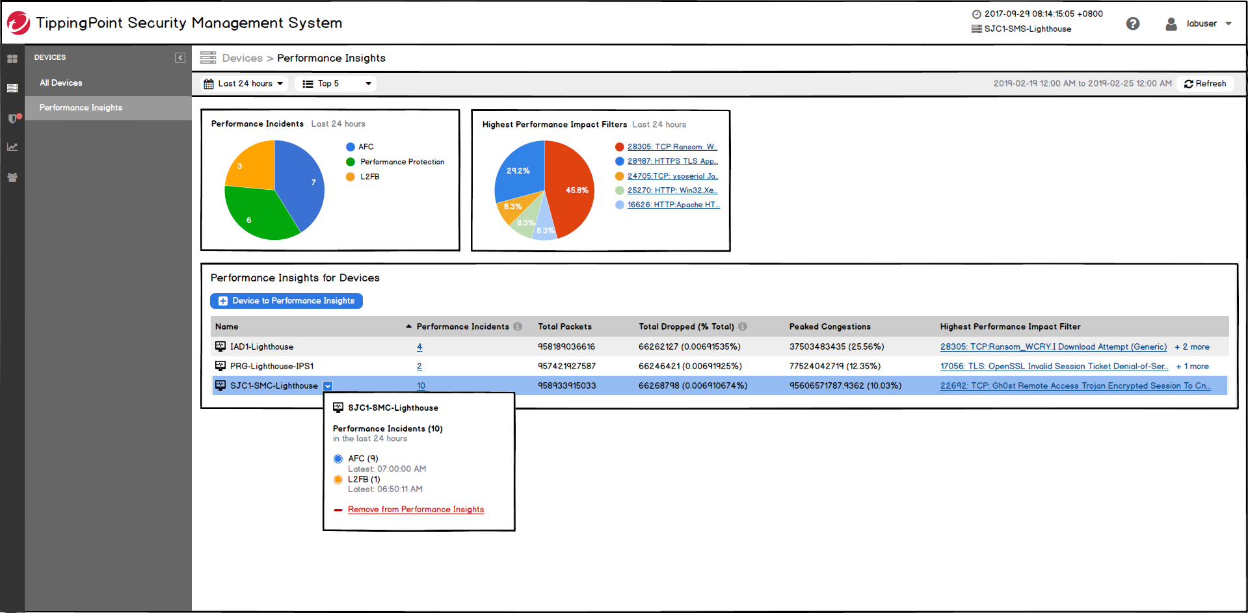Open the users group icon in sidebar

click(12, 177)
